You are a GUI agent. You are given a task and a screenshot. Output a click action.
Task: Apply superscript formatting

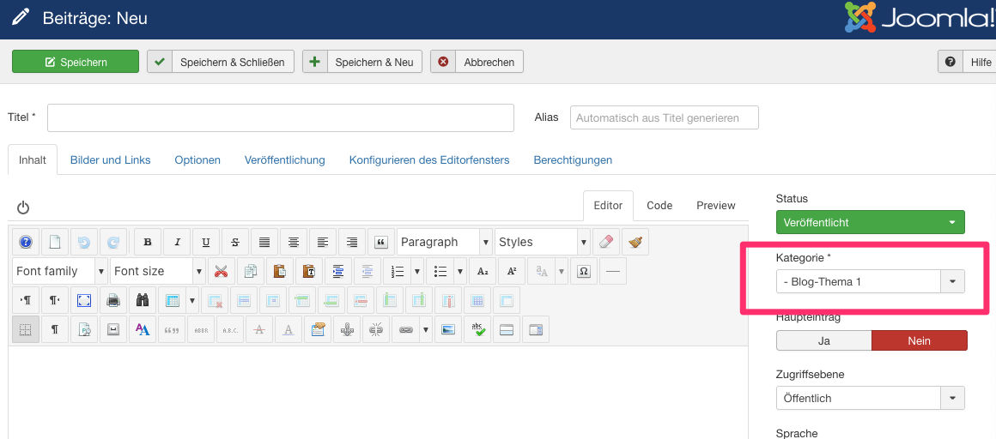(x=512, y=271)
